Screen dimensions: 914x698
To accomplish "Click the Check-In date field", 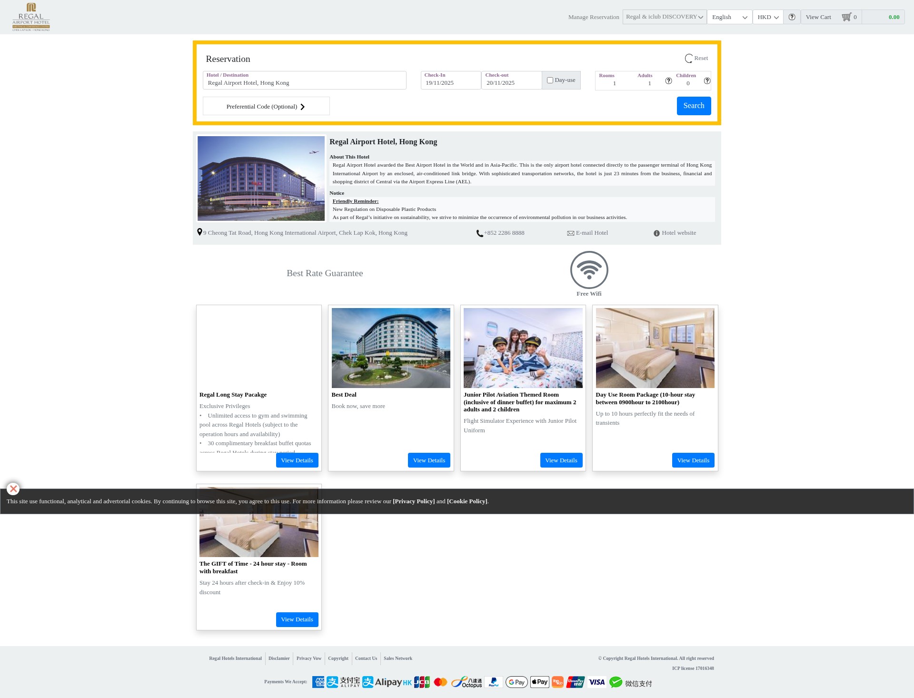I will (451, 80).
